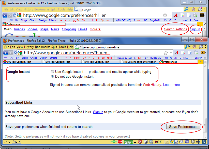Click the blue R icon in status bar
209x149 pixels.
204,142
